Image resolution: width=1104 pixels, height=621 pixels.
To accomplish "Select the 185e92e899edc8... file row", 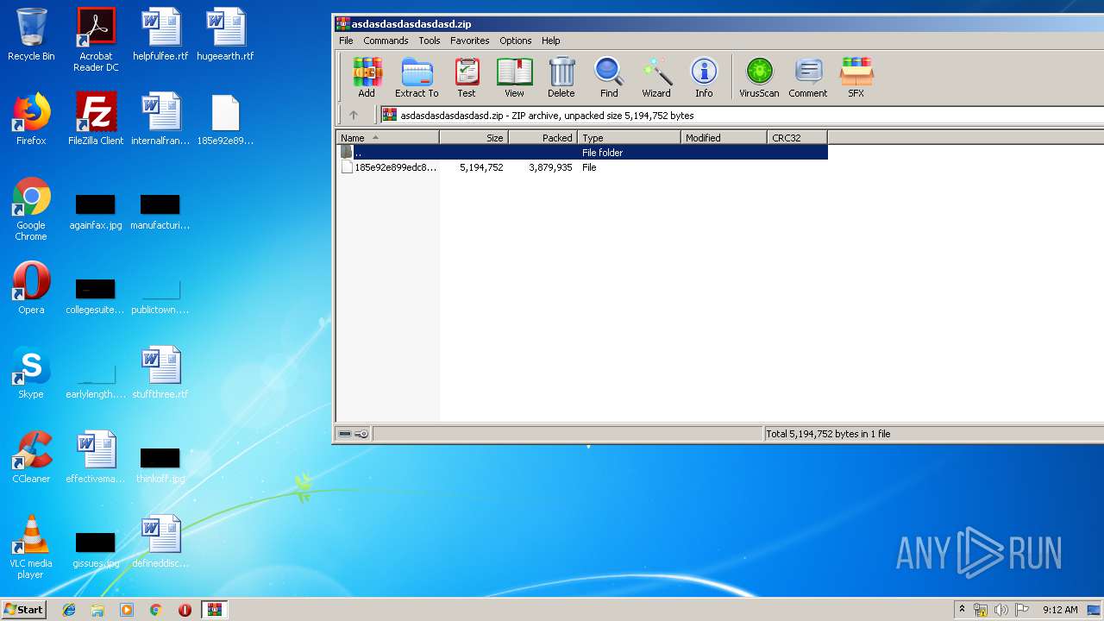I will tap(582, 167).
